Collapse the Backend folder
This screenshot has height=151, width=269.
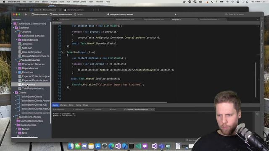pos(14,28)
